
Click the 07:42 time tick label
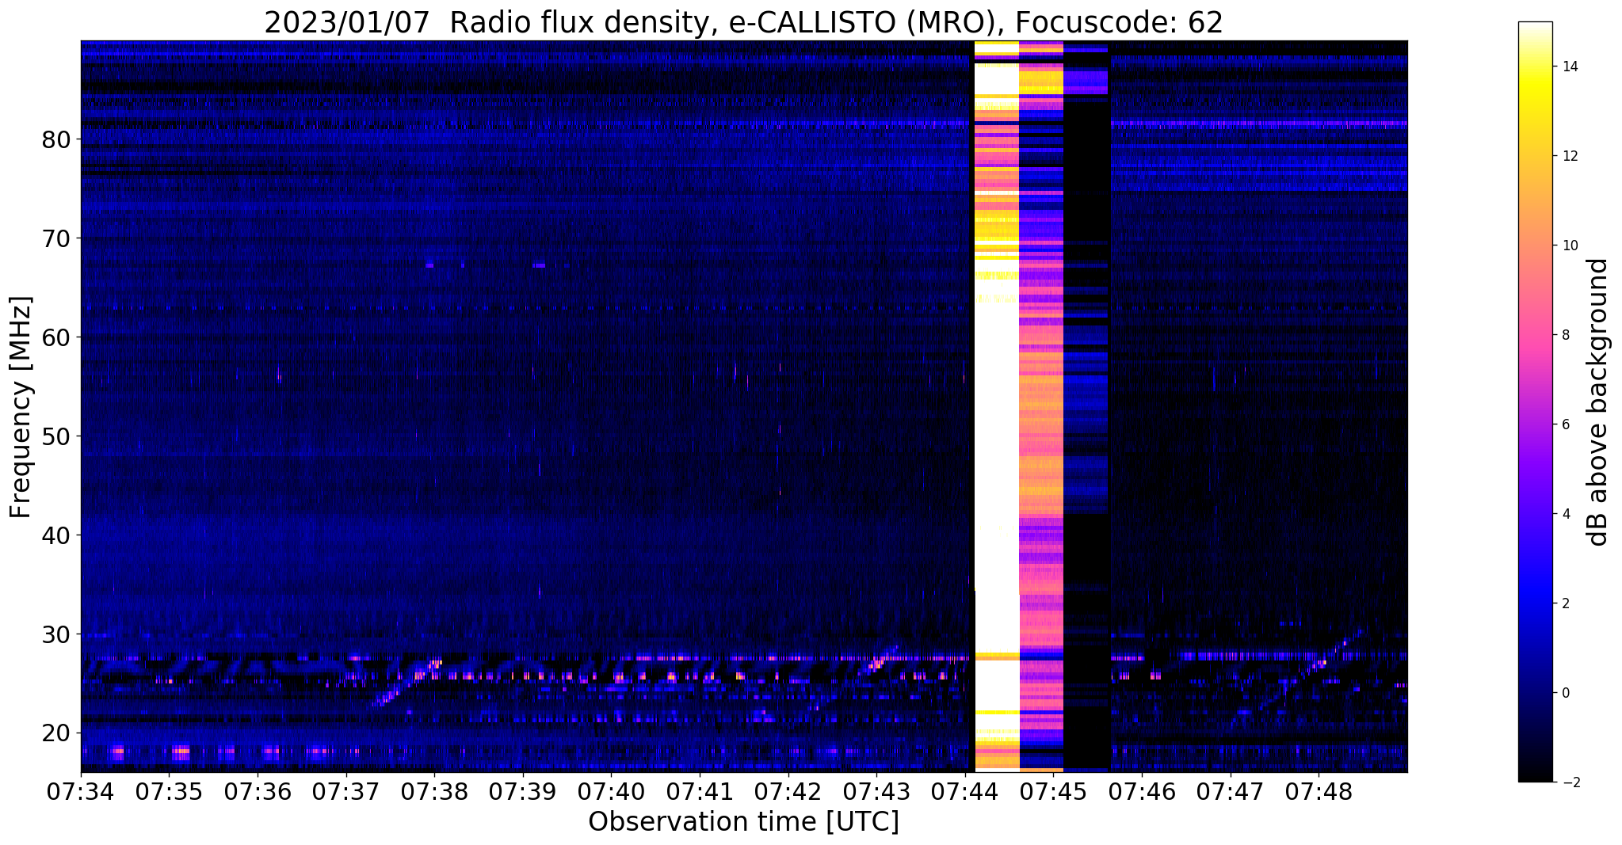click(x=788, y=791)
